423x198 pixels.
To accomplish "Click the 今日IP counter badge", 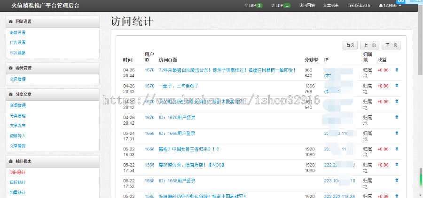I will (x=259, y=6).
